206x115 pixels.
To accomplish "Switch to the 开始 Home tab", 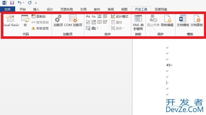I will (x=23, y=9).
